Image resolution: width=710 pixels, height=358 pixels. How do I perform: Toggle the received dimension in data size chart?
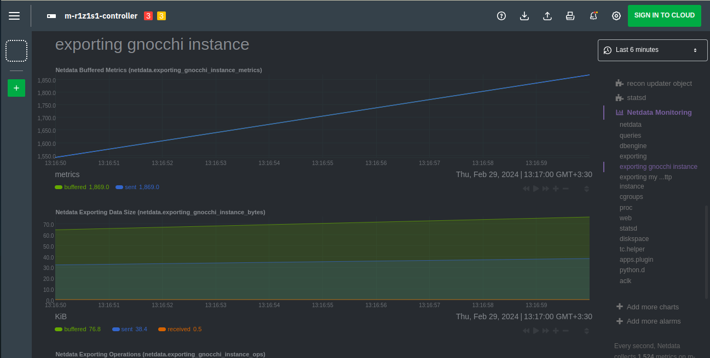pos(179,329)
